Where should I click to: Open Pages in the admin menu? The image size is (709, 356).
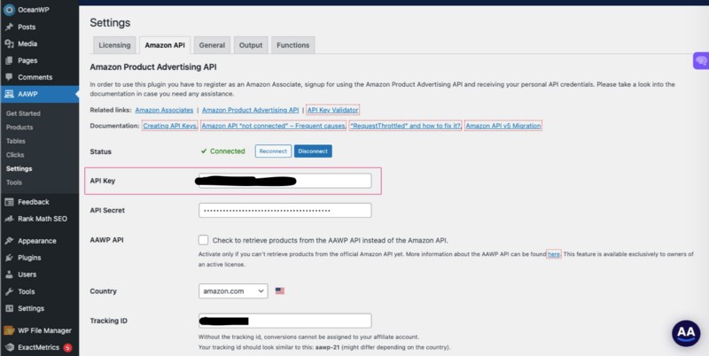pos(27,60)
